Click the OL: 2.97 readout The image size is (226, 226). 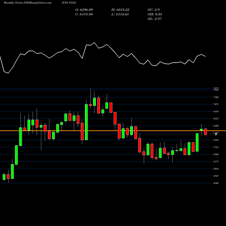(155, 19)
